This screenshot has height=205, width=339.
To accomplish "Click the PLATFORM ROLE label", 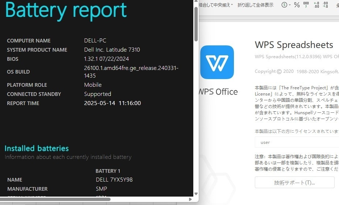I will [x=27, y=85].
